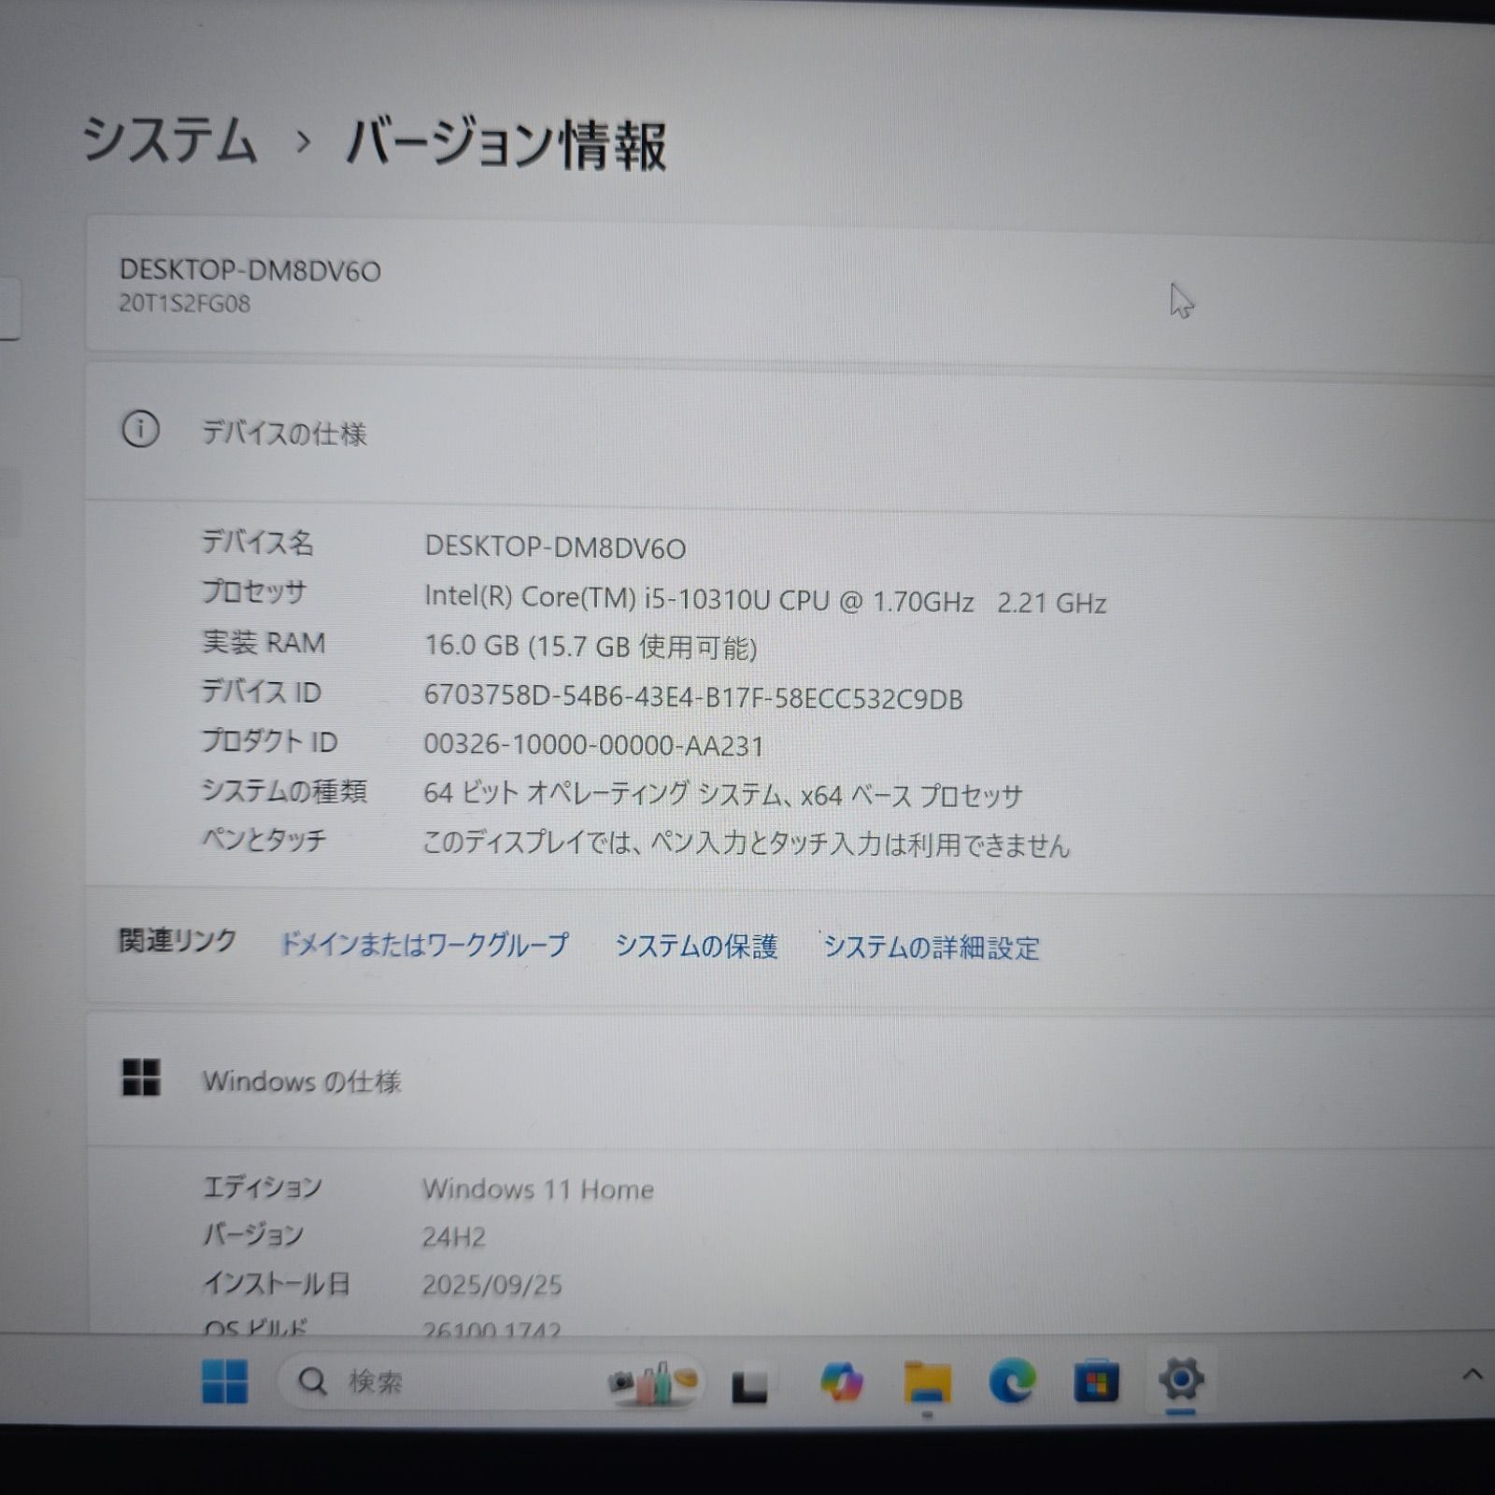Click the プロダクト ID value text

click(x=593, y=745)
